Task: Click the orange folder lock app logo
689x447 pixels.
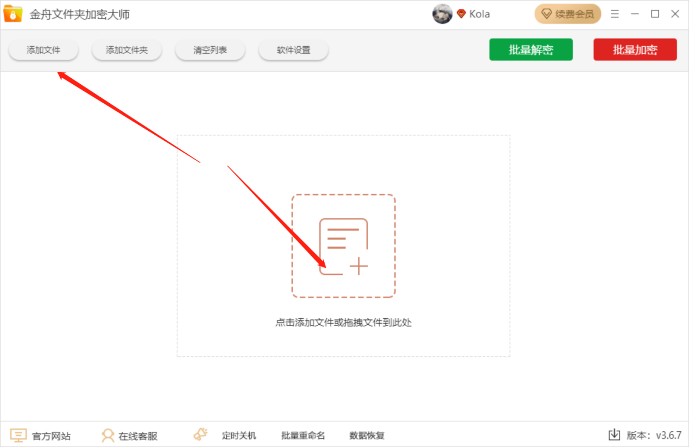Action: tap(12, 13)
